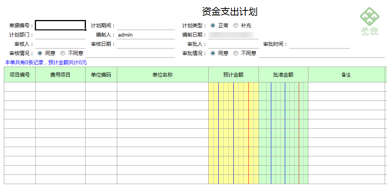The height and width of the screenshot is (186, 387).
Task: Select 补充 plan type radio button
Action: 236,25
